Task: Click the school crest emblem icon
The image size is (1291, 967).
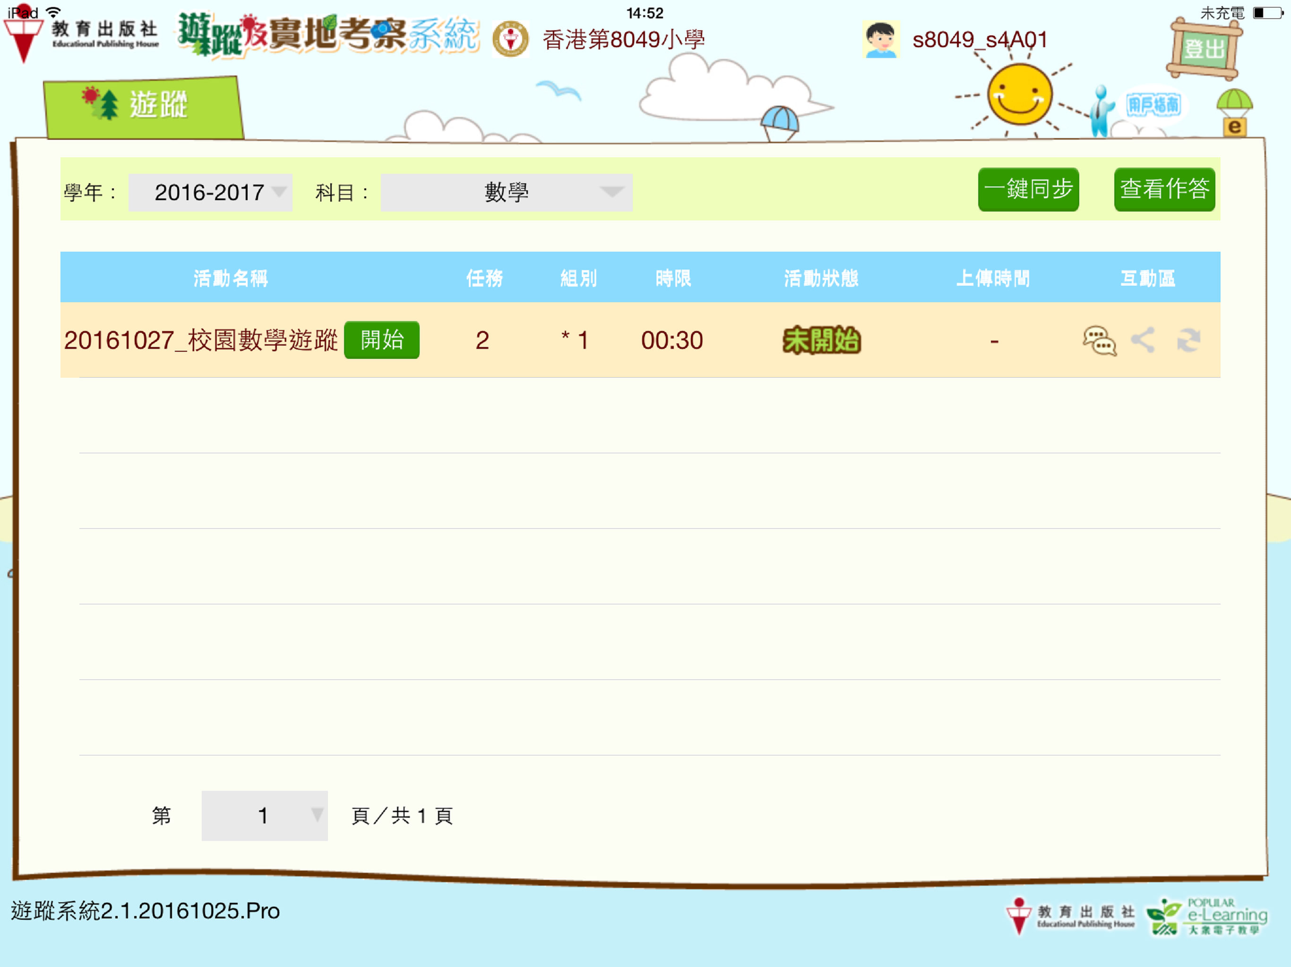Action: pos(510,40)
